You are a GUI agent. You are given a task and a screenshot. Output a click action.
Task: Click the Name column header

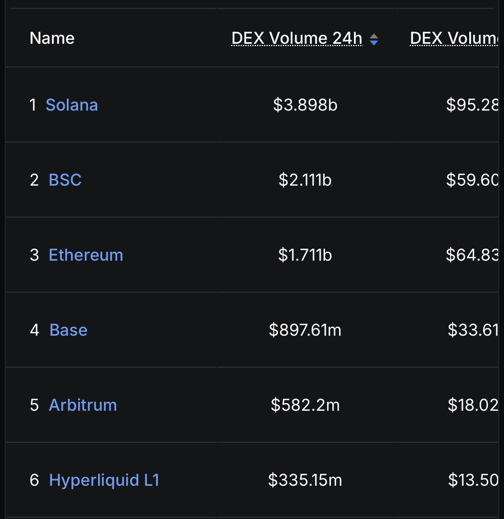point(52,38)
